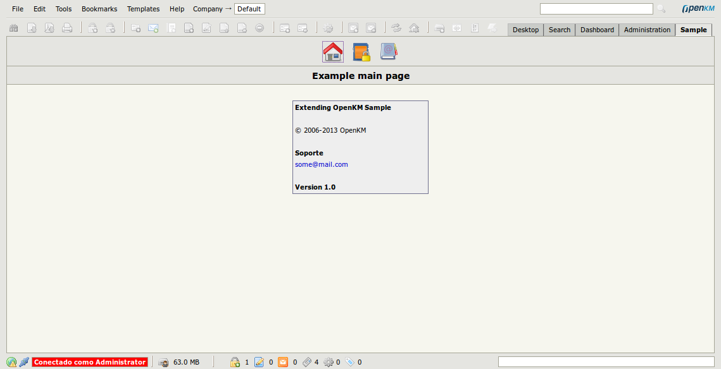
Task: Click the globe warning status icon
Action: click(x=11, y=362)
